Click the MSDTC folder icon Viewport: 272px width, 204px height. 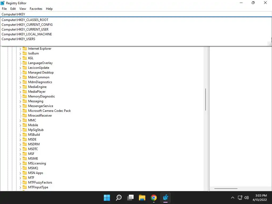tap(25, 149)
